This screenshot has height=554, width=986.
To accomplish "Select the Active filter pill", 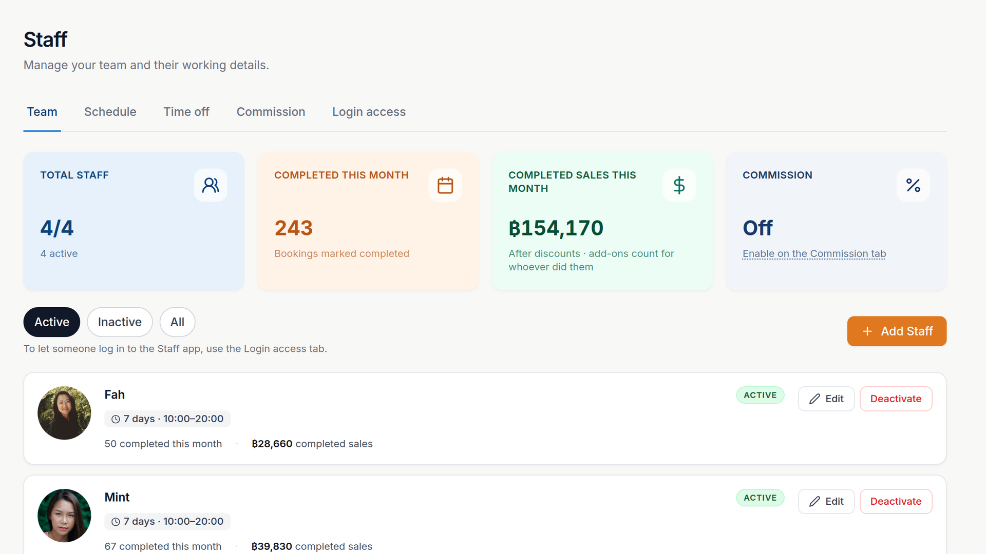I will point(52,322).
